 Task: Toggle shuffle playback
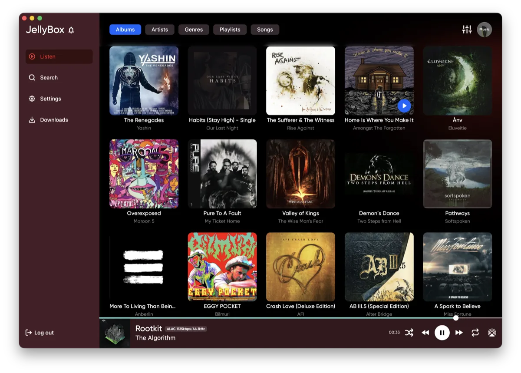click(x=409, y=333)
